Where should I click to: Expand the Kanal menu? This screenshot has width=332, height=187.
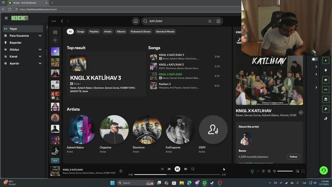(23, 56)
